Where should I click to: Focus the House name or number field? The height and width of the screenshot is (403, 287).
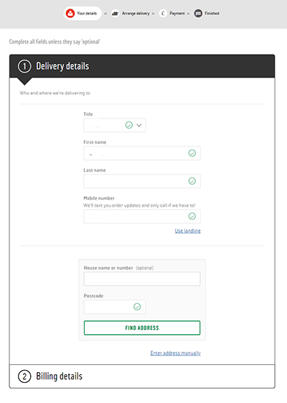(x=142, y=279)
